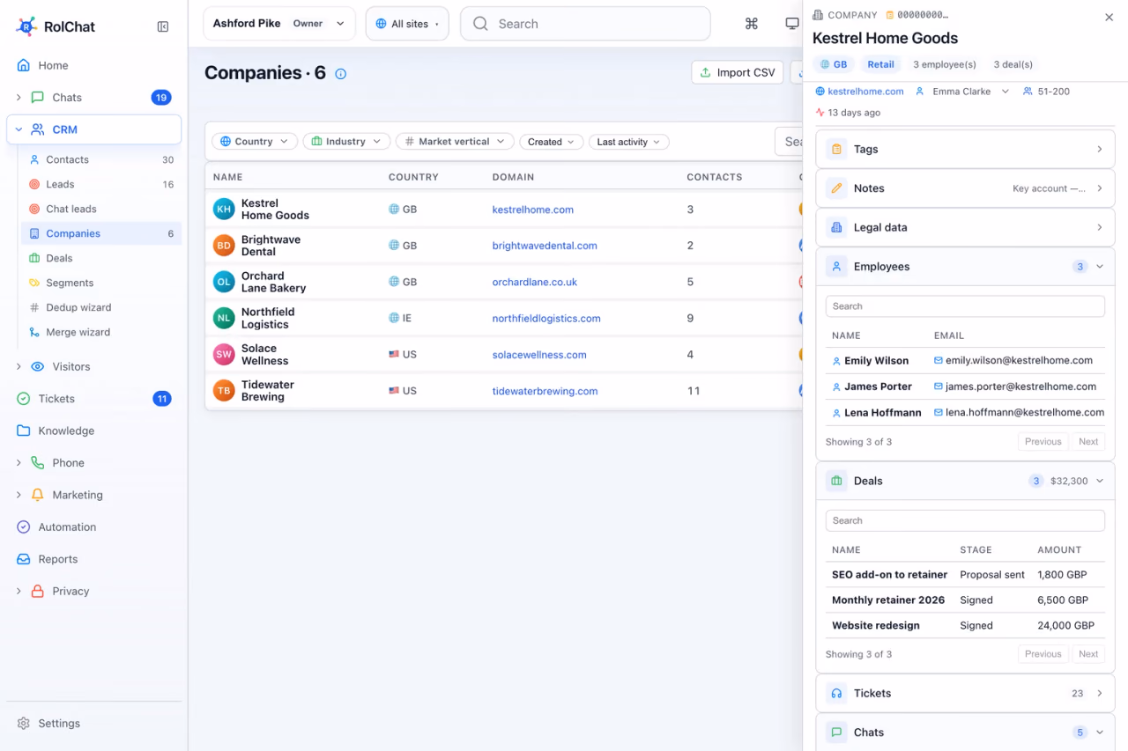Copy the company ID via the clipboard icon
This screenshot has height=751, width=1128.
coord(890,15)
